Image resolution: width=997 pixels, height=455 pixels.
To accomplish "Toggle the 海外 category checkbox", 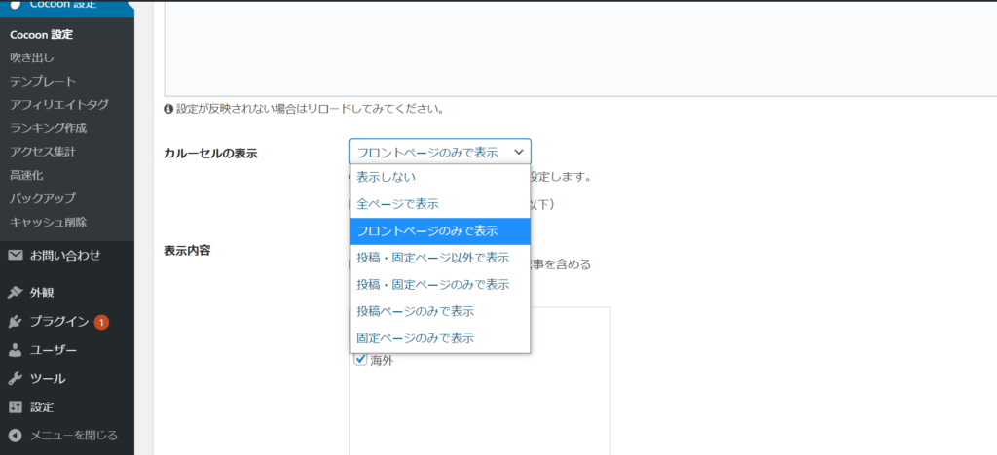I will (x=360, y=360).
